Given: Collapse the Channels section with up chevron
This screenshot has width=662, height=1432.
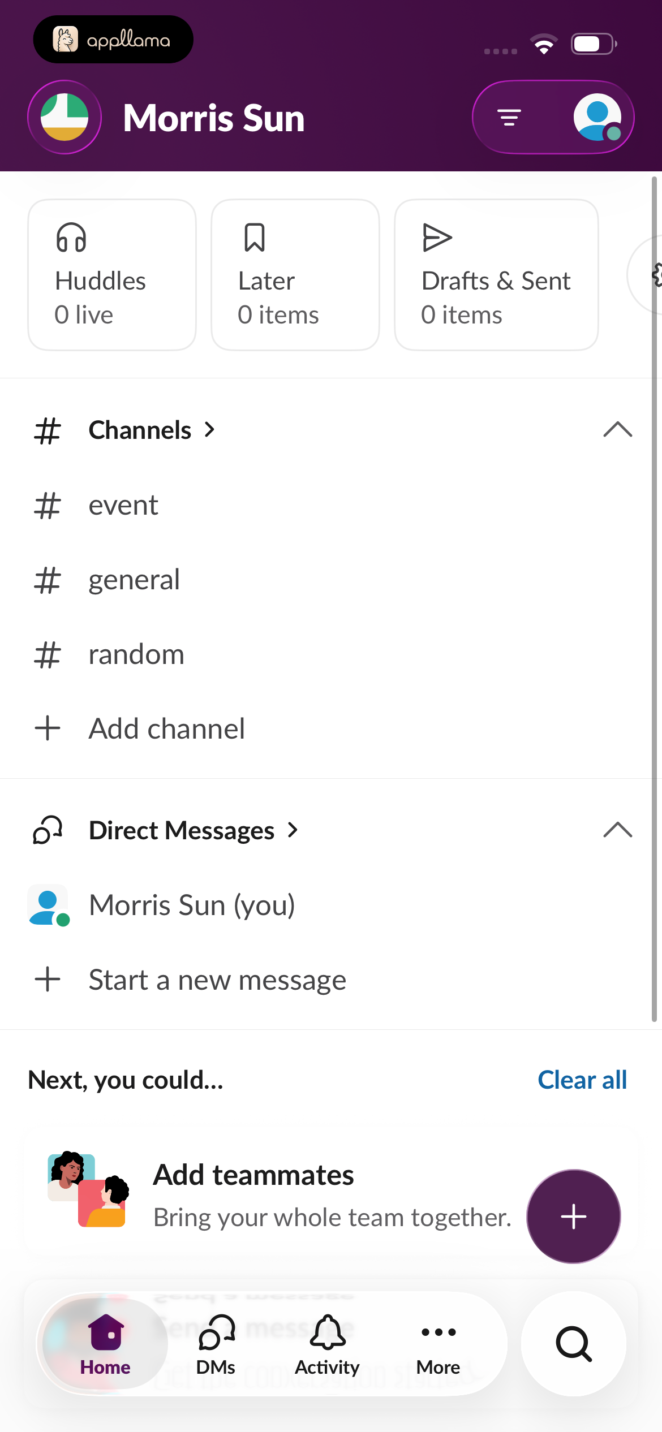Looking at the screenshot, I should tap(618, 430).
